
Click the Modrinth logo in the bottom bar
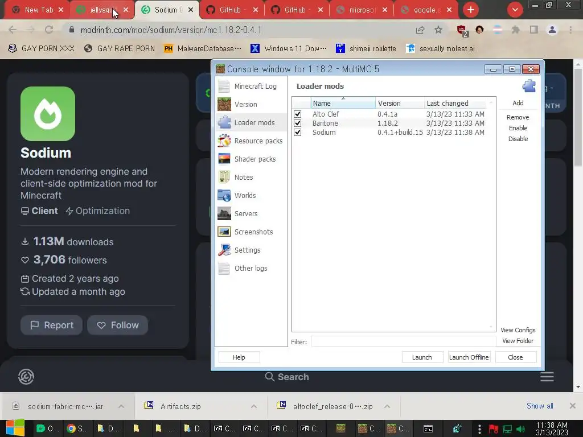point(26,377)
